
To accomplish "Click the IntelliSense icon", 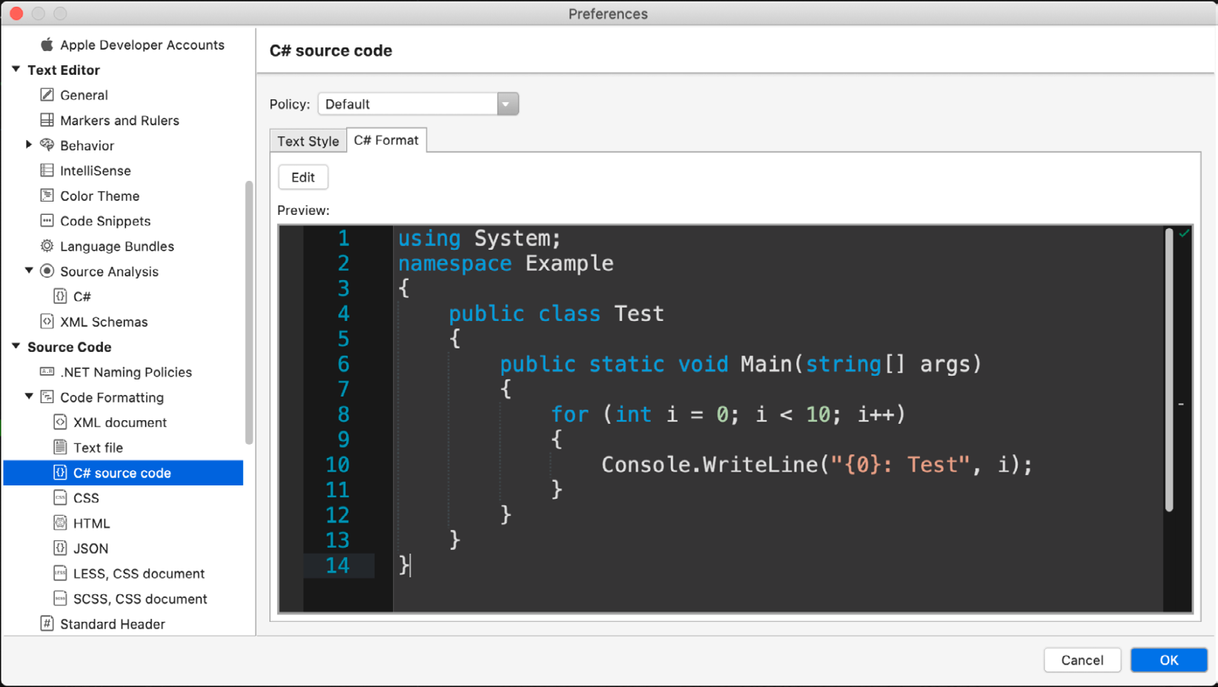I will (47, 170).
